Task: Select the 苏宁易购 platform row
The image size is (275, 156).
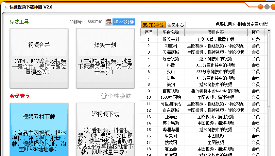Action: (203, 123)
